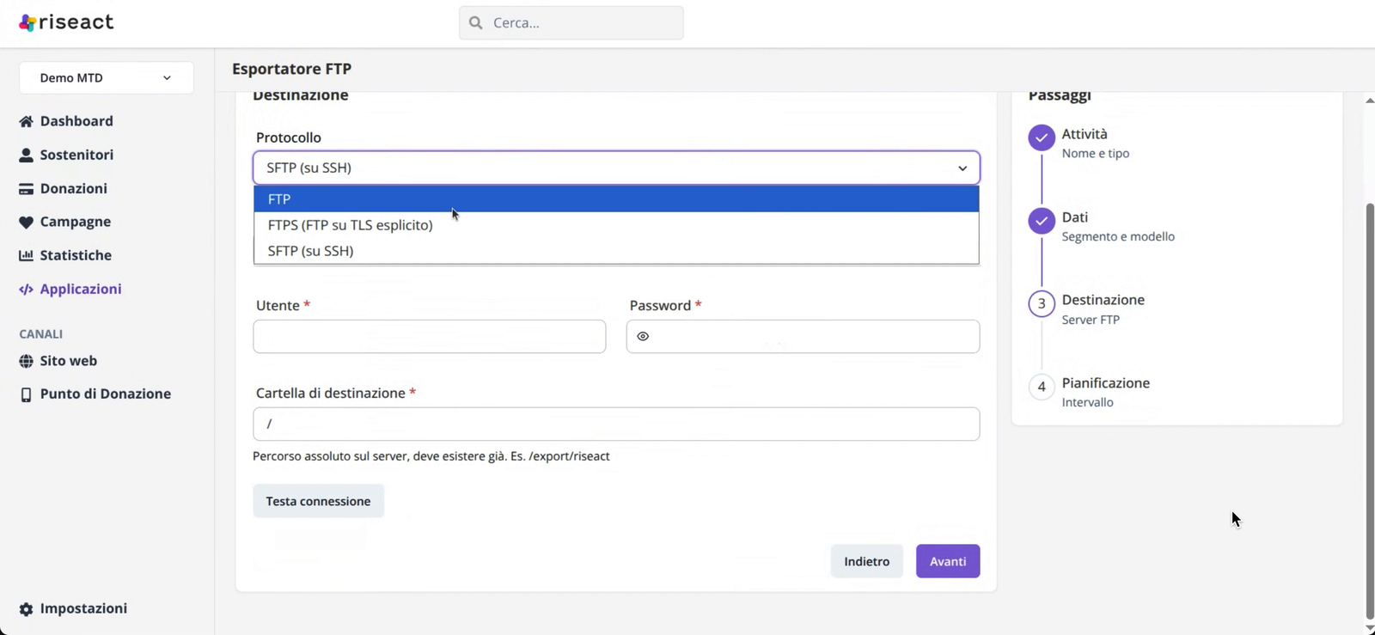
Task: Open Dashboard in sidebar
Action: click(76, 121)
